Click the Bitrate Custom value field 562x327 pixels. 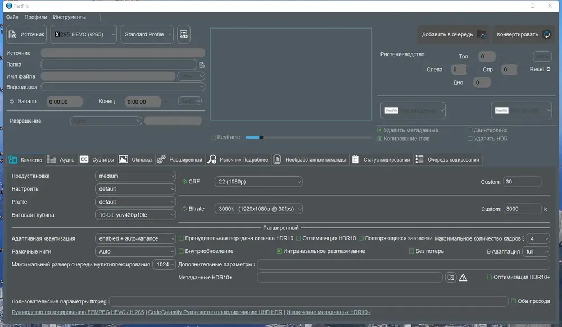(x=522, y=209)
